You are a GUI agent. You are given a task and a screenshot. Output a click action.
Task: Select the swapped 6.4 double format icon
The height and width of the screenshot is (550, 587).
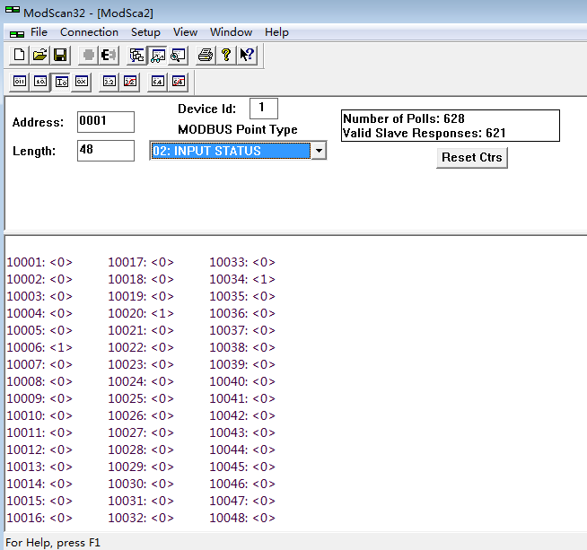[x=179, y=81]
